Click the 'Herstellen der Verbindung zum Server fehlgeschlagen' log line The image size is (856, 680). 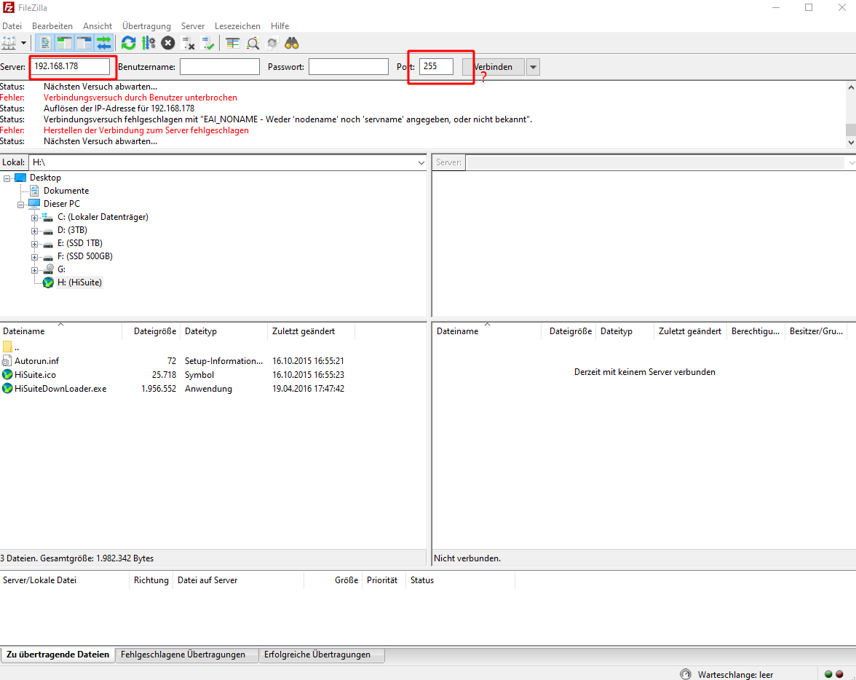click(x=146, y=130)
